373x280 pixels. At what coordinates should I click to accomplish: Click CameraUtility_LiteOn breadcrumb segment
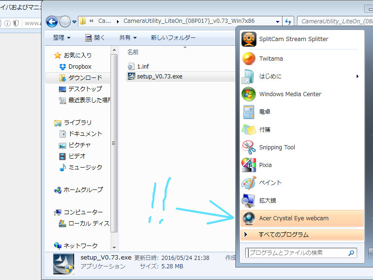click(189, 21)
